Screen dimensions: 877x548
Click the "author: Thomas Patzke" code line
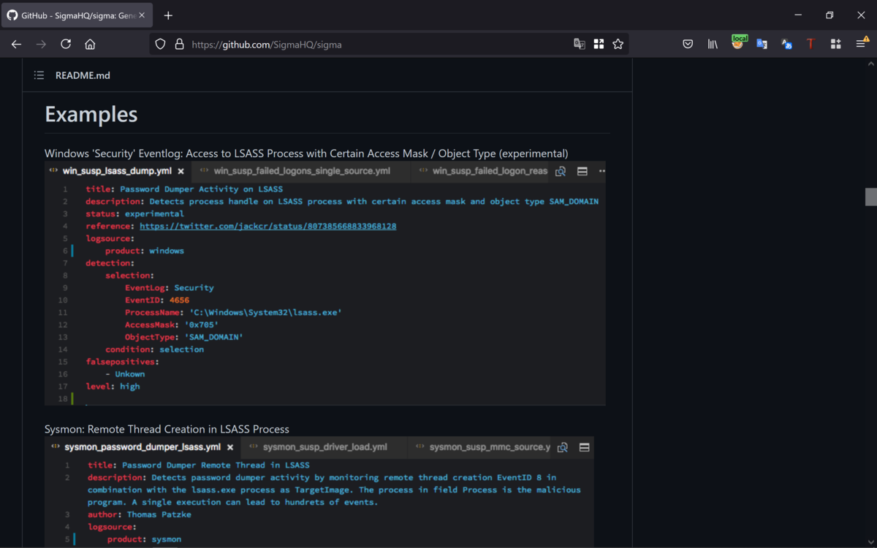click(140, 514)
